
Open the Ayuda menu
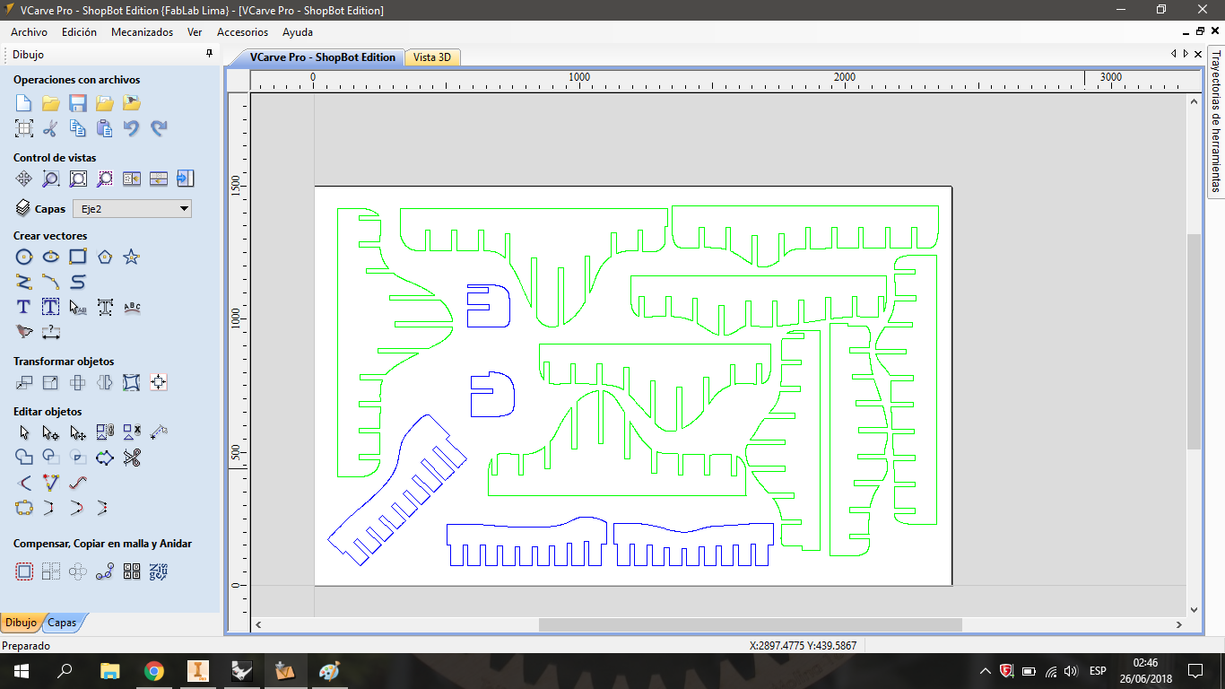point(298,31)
